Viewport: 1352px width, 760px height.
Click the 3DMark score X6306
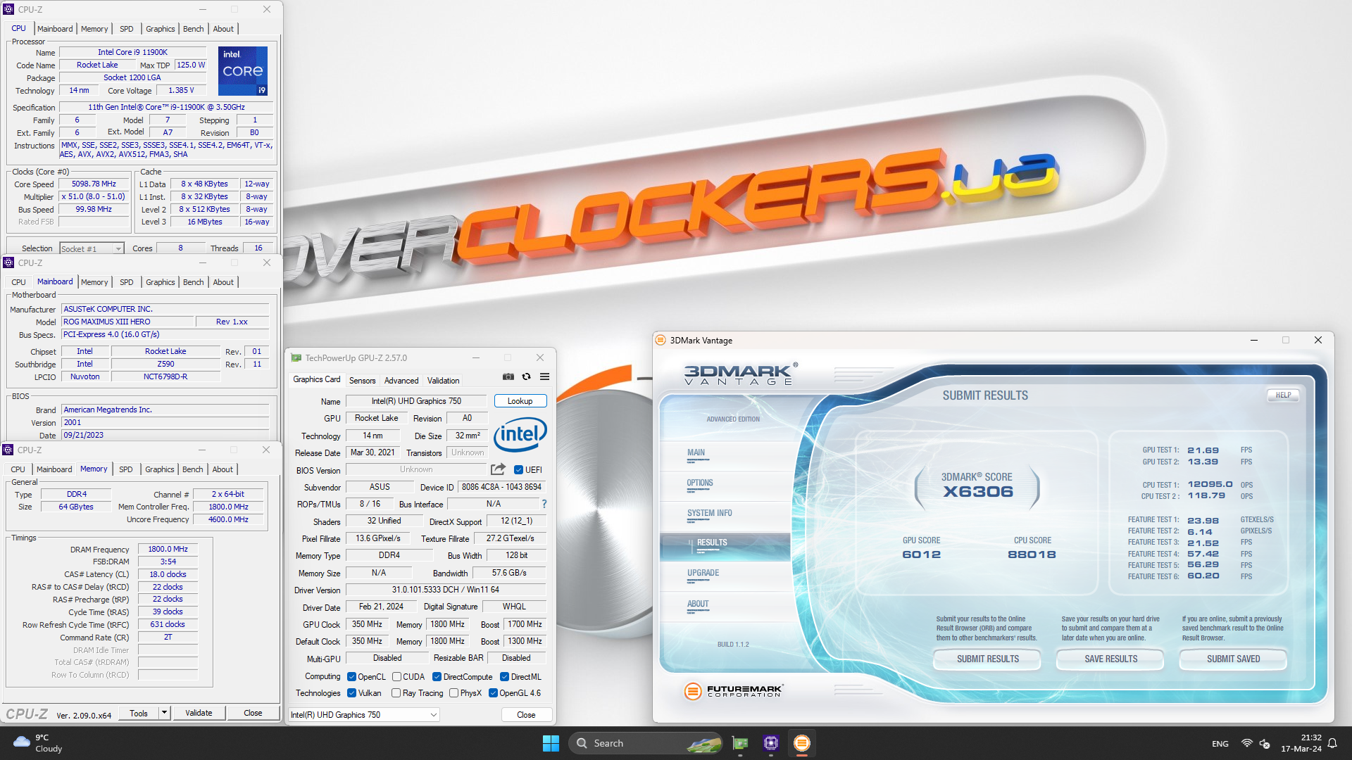click(978, 492)
